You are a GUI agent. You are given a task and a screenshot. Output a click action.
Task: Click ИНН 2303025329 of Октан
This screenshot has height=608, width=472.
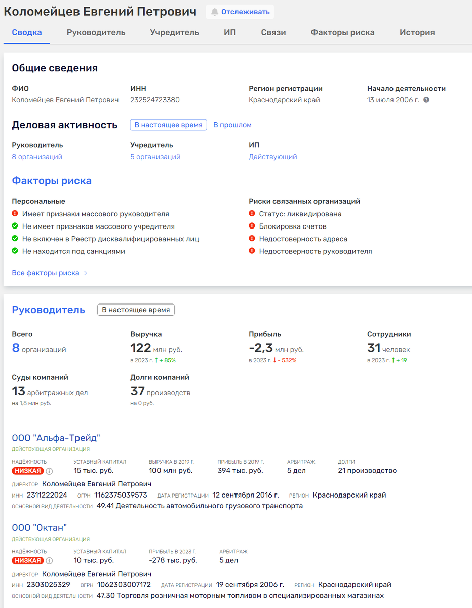pos(48,585)
